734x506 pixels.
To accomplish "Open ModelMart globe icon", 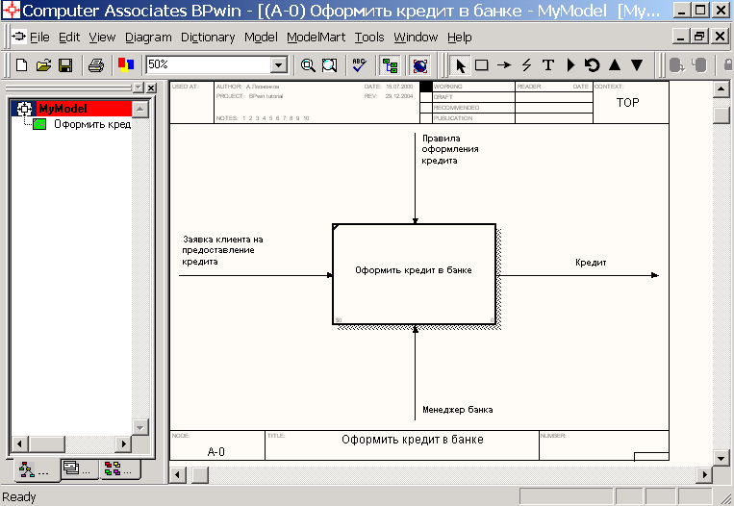I will coord(419,65).
